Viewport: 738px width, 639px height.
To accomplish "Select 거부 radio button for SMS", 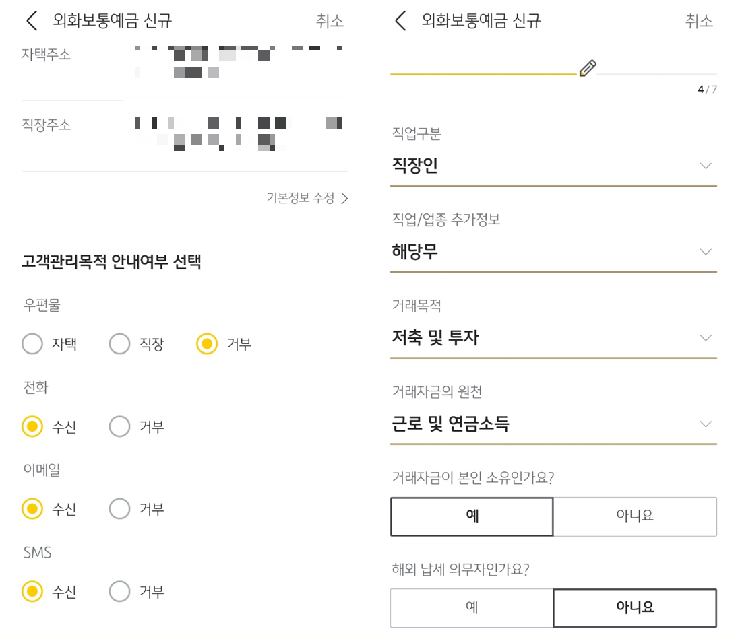I will [119, 592].
